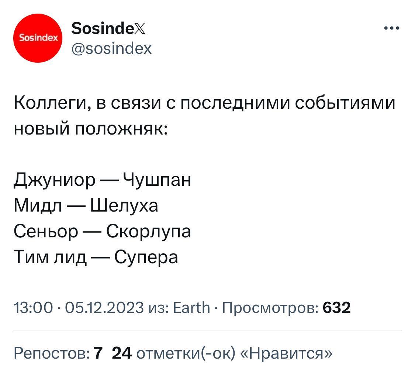Click the X logo after the display name
This screenshot has height=373, width=415.
coord(140,28)
